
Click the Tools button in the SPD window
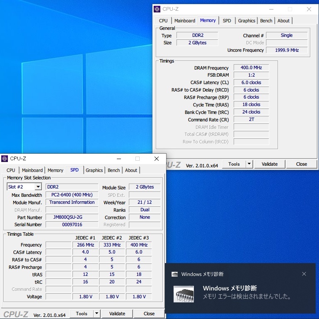click(82, 314)
